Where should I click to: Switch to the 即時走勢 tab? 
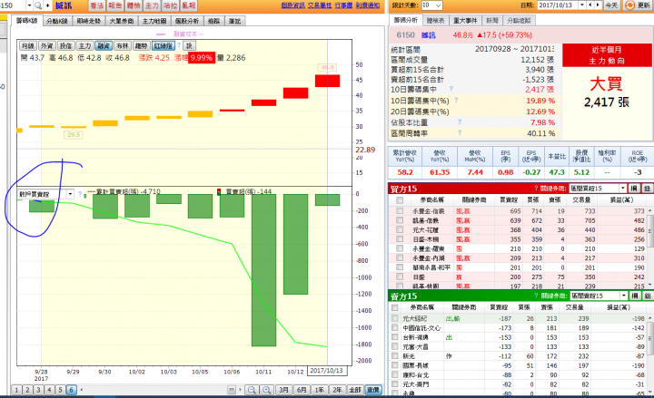(88, 21)
